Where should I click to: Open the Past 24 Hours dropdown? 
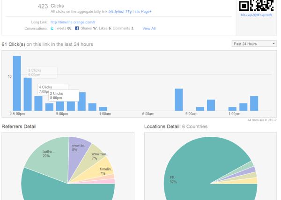pos(254,44)
